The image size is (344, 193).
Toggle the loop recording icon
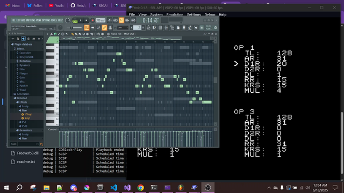click(x=133, y=20)
